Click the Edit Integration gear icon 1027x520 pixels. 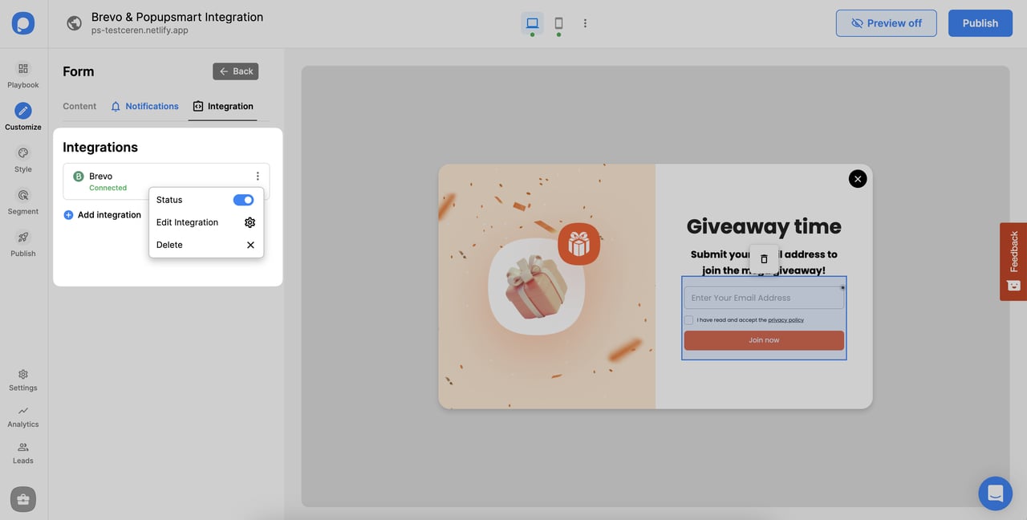(250, 222)
